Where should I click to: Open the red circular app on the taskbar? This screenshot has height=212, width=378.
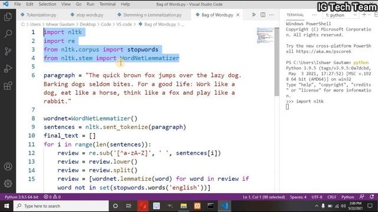(x=143, y=206)
